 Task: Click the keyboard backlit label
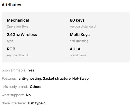click(x=18, y=55)
